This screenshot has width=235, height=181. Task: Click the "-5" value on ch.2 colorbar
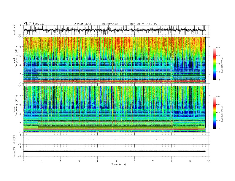coord(219,112)
